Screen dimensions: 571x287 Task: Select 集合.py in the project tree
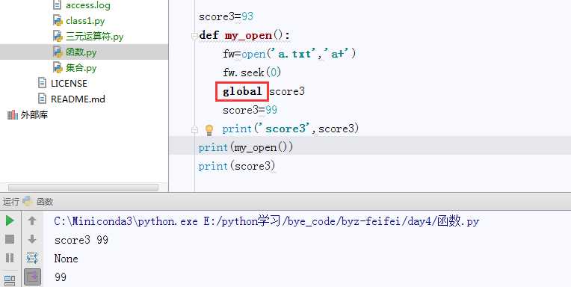tap(81, 68)
